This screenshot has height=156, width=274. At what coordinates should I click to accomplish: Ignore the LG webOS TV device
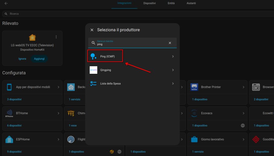pos(22,59)
